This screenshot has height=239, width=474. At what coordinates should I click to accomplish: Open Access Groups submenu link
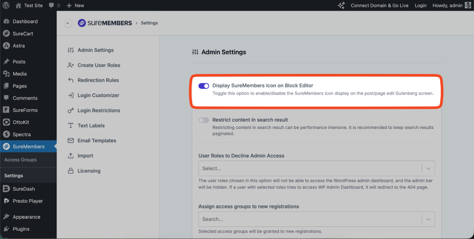click(x=20, y=160)
